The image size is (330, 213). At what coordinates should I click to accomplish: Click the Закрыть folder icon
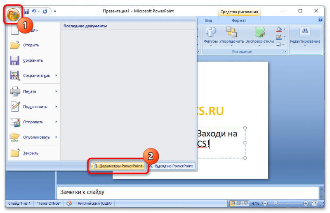click(x=15, y=153)
